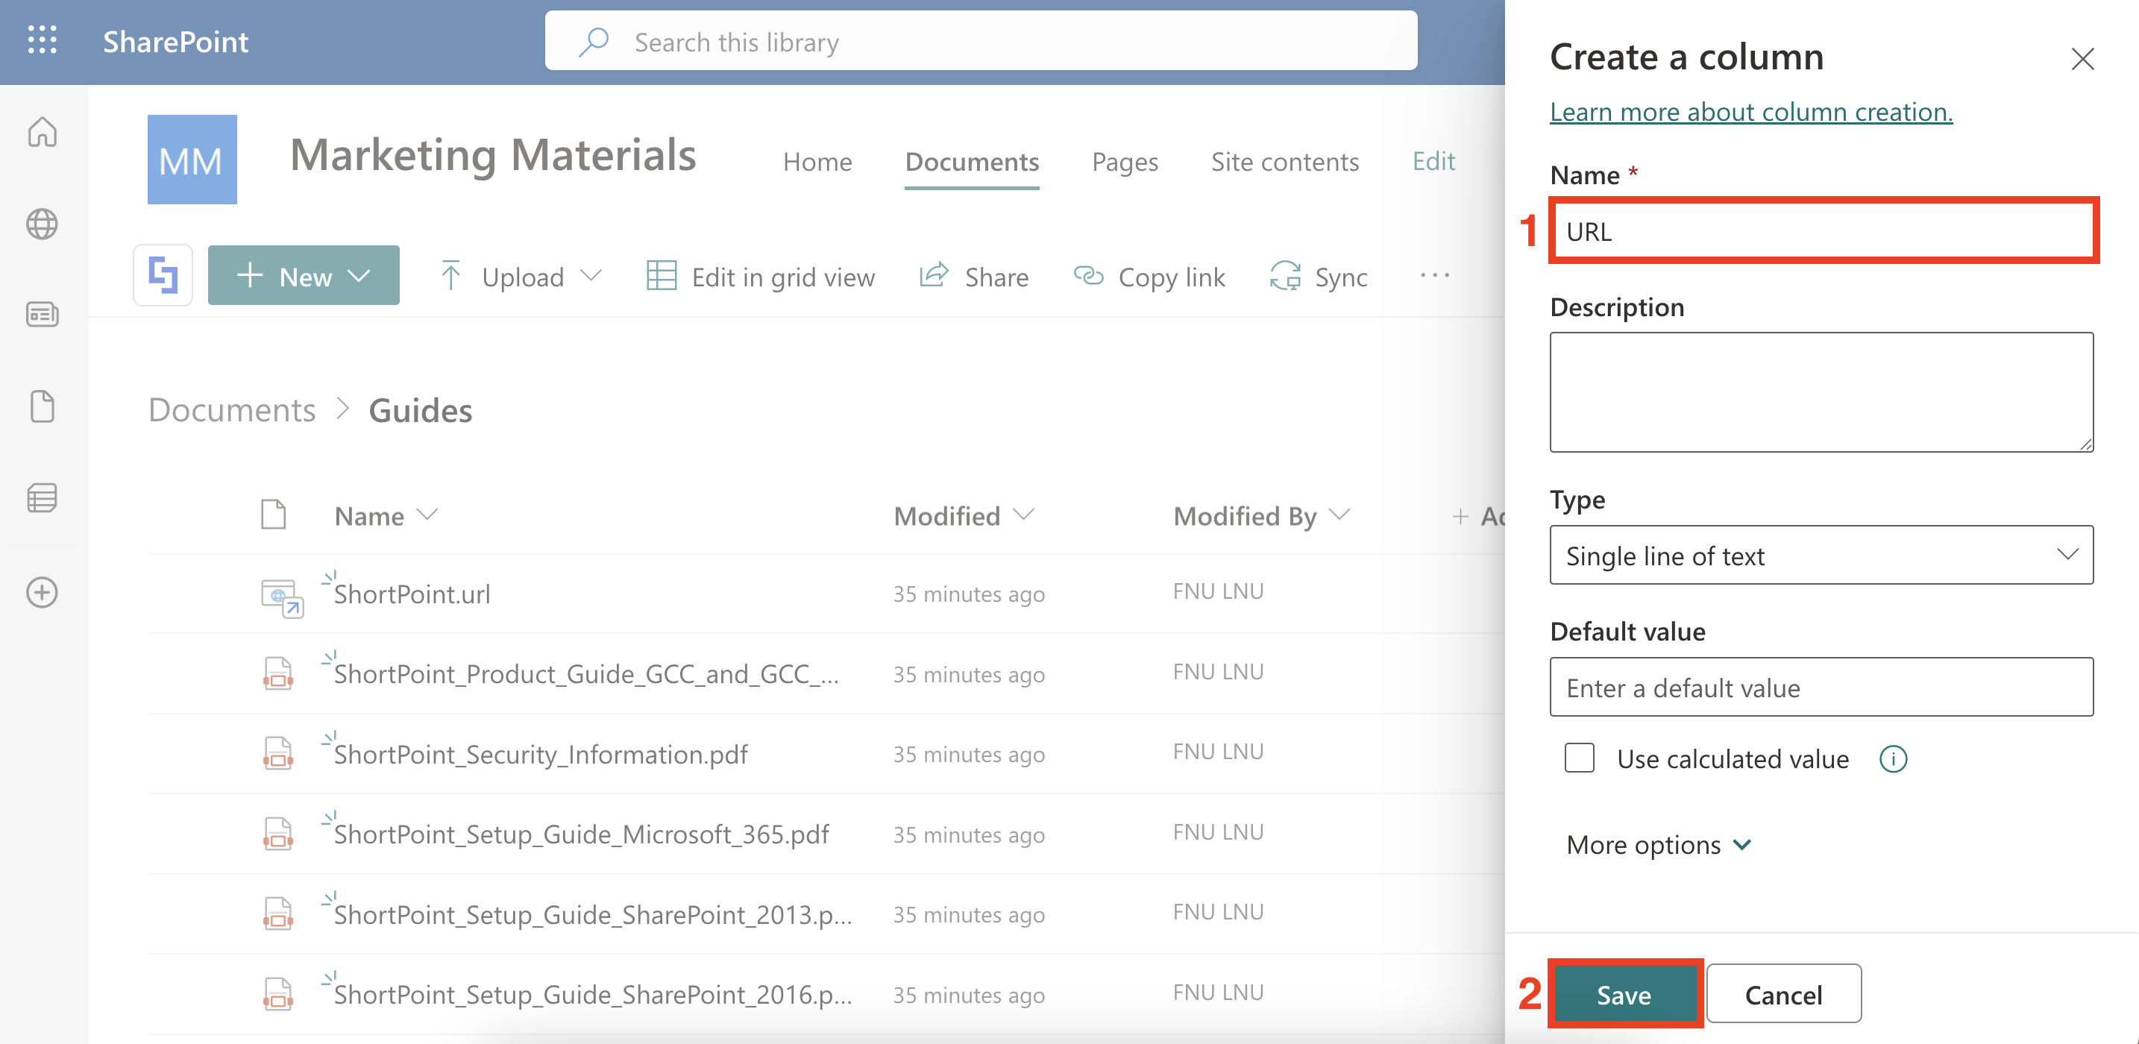Open the app launcher waffle icon

[x=43, y=41]
